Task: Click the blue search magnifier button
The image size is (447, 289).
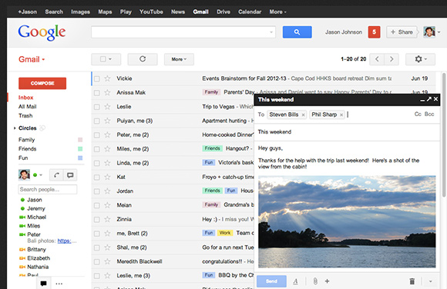Action: [297, 32]
